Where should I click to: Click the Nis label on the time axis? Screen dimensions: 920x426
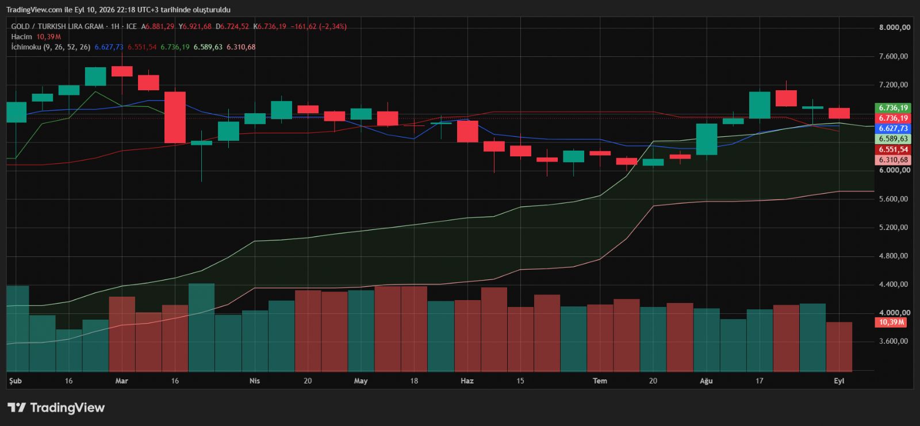255,381
